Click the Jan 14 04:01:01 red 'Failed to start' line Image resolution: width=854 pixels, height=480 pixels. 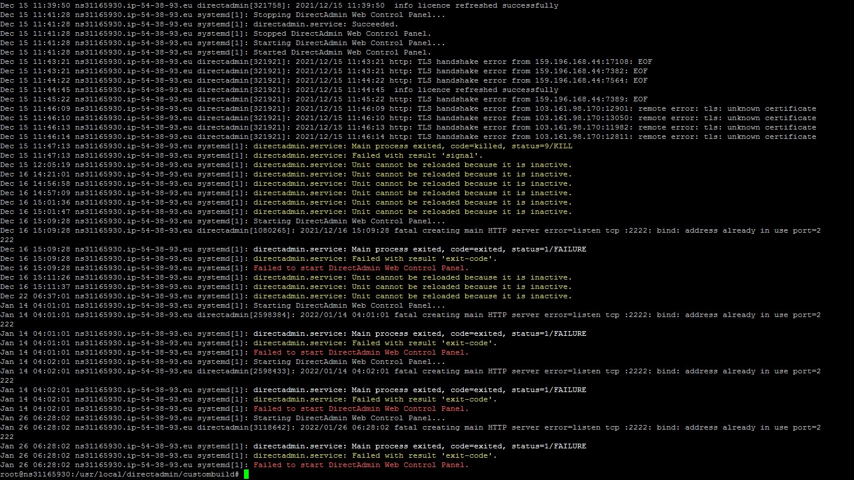click(235, 352)
